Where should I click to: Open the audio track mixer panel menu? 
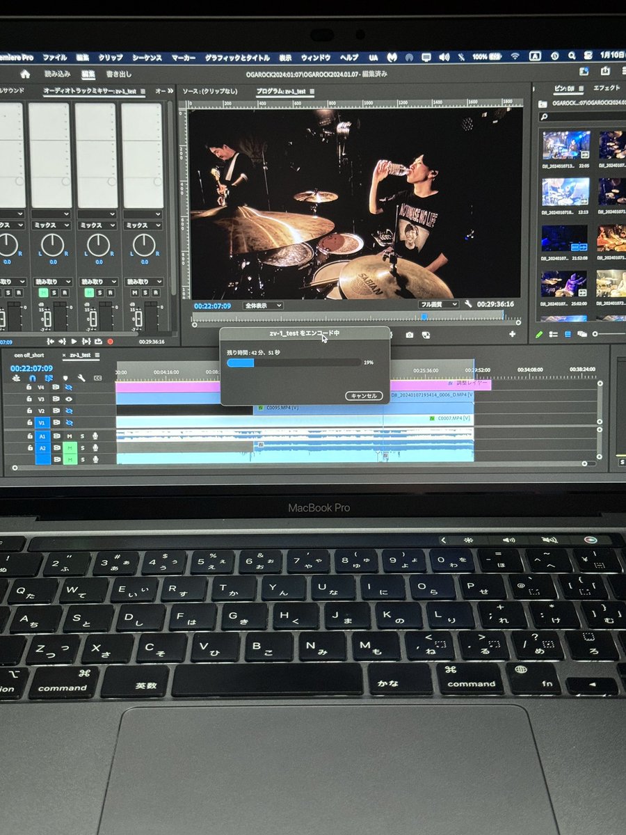143,91
